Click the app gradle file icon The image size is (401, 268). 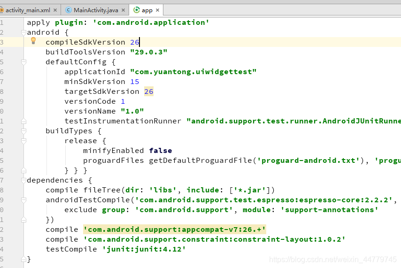137,10
